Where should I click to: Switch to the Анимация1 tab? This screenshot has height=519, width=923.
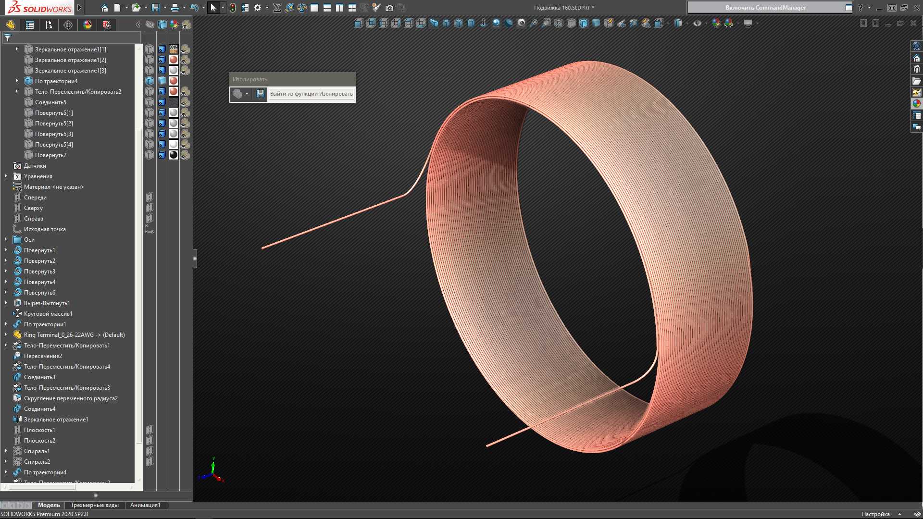coord(145,505)
